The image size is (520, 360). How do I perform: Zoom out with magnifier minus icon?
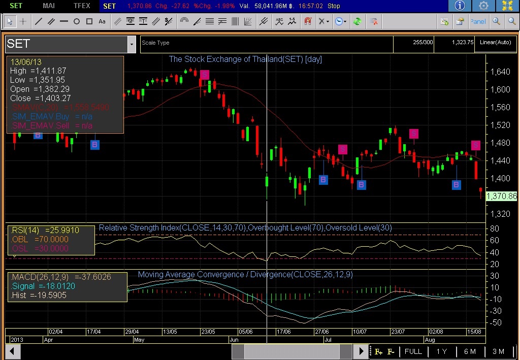pyautogui.click(x=512, y=21)
